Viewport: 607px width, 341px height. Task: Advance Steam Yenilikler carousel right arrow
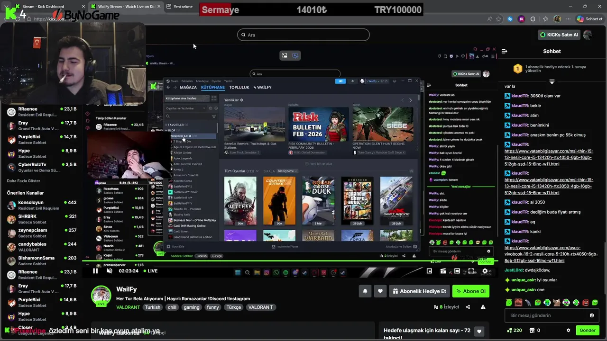[x=410, y=100]
